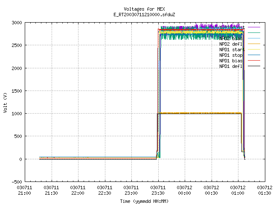Click the 'Time (yymmdd HH:MM)' x-axis label

click(144, 201)
